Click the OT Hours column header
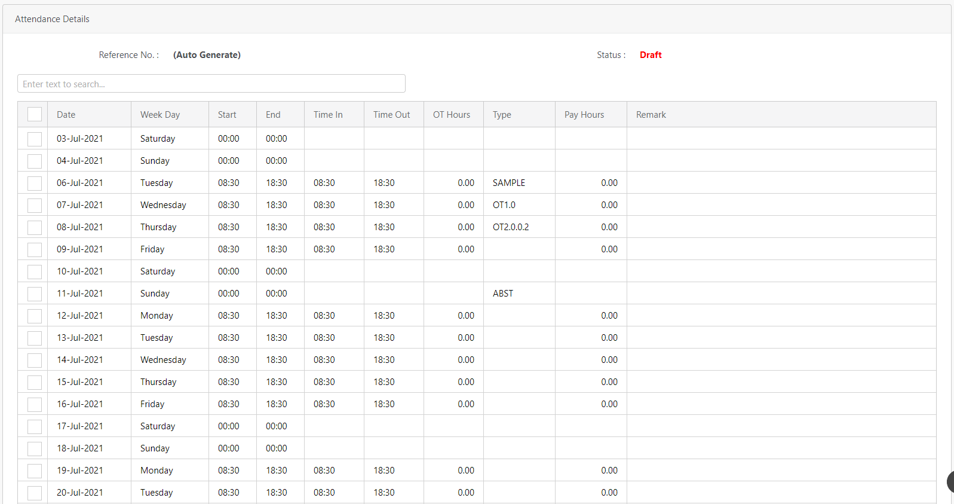 click(x=453, y=114)
